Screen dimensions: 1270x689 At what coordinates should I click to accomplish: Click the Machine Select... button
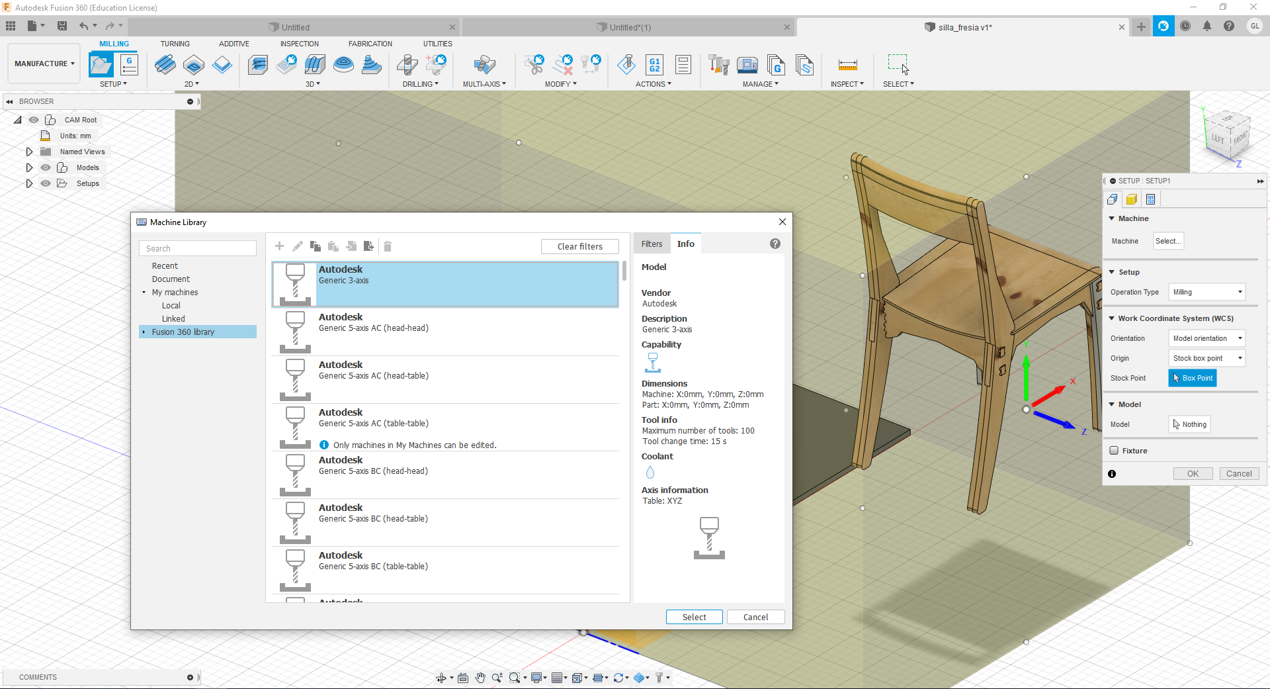pos(1167,241)
